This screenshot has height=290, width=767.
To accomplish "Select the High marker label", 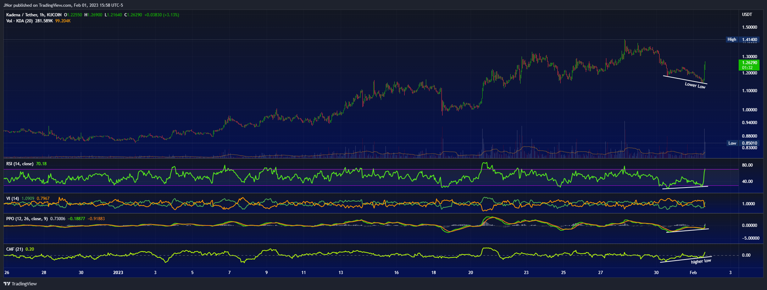I will coord(732,39).
